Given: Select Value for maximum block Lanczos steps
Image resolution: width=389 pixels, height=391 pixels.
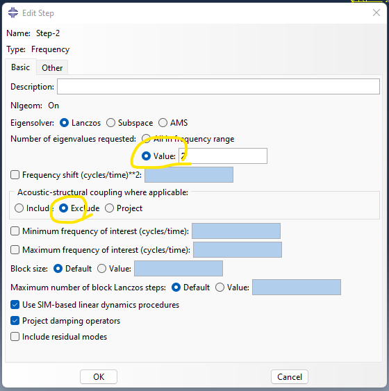Looking at the screenshot, I should (x=220, y=288).
